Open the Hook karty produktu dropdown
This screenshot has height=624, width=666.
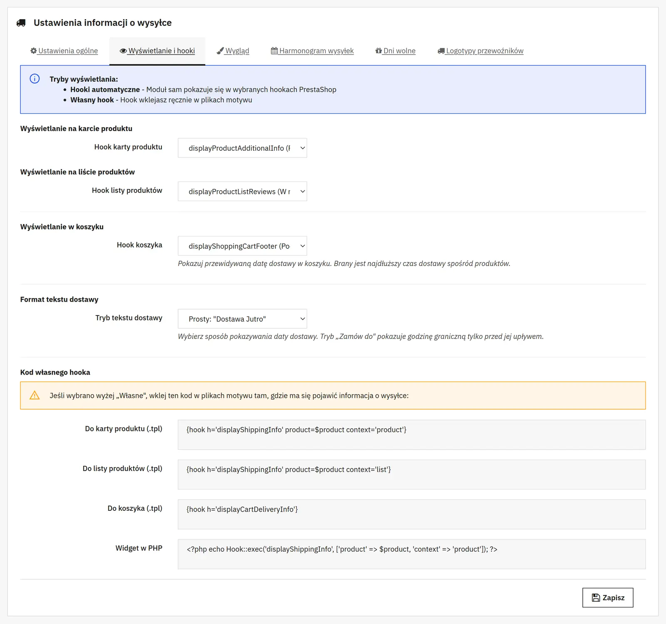pos(242,148)
